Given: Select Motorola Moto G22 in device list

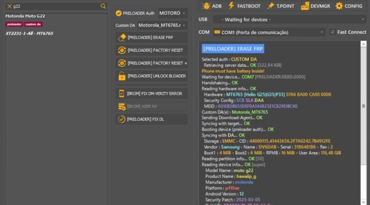Looking at the screenshot, I should (25, 16).
